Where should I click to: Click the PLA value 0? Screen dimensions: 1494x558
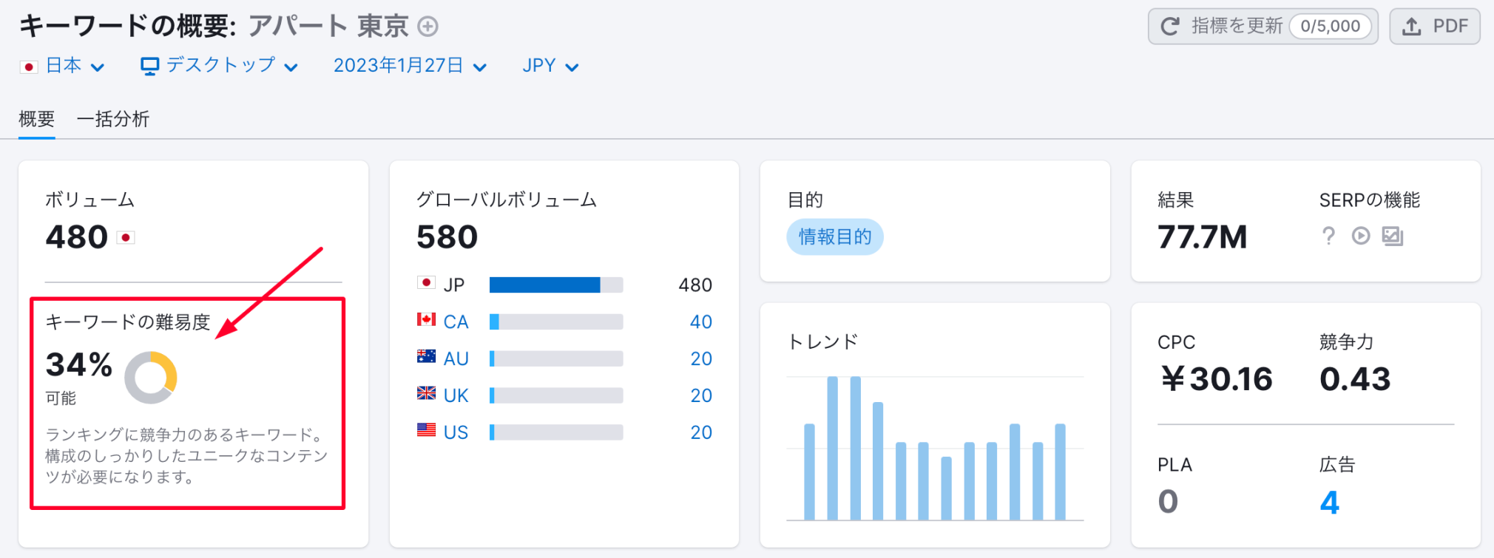(x=1168, y=502)
